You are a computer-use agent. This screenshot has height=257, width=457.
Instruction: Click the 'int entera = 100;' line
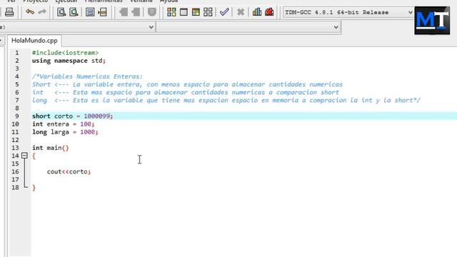[x=64, y=124]
